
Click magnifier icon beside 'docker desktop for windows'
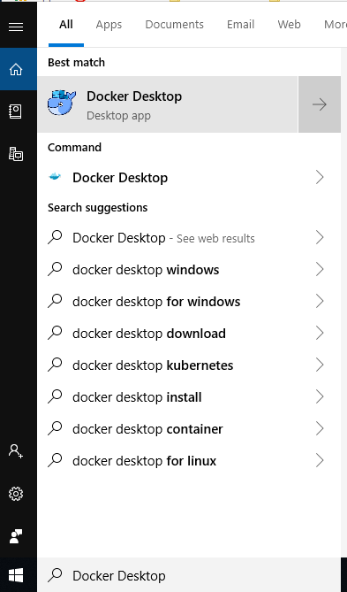click(55, 301)
